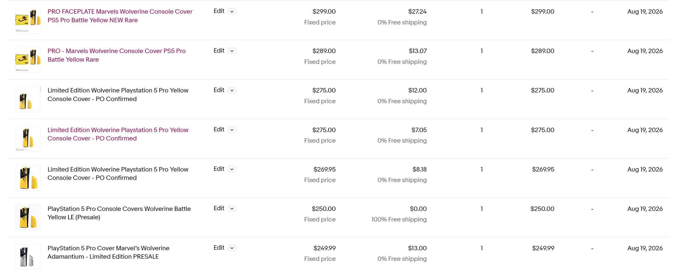Click Edit on the $250.00 listing
The height and width of the screenshot is (273, 675).
pos(219,208)
